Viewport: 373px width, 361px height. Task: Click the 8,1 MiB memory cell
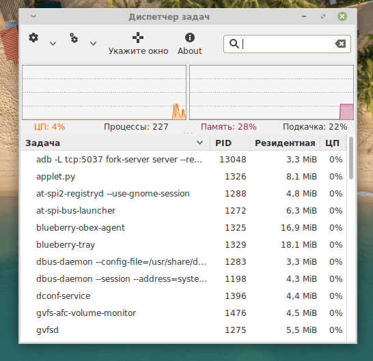coord(302,177)
